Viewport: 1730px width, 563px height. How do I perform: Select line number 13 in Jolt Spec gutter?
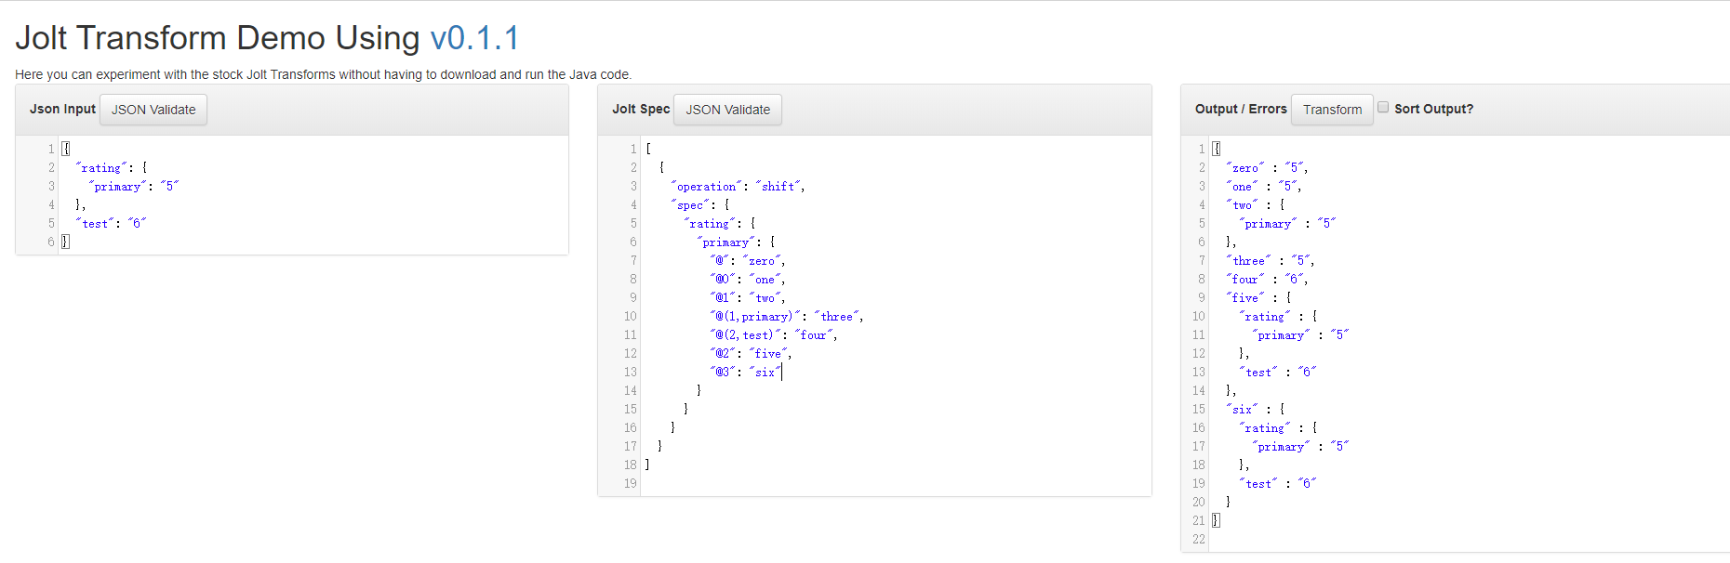(631, 372)
